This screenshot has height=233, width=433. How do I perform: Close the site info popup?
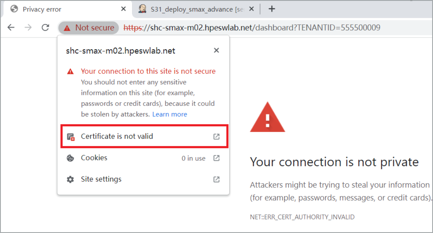click(x=216, y=50)
